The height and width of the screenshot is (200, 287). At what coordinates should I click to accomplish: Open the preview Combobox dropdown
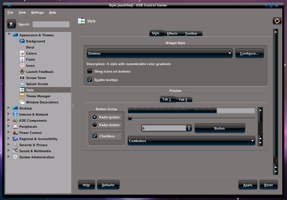click(x=192, y=141)
